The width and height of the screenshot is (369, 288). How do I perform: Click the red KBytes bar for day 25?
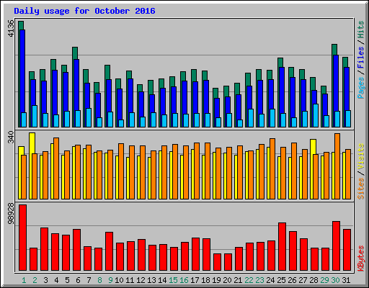tap(282, 247)
